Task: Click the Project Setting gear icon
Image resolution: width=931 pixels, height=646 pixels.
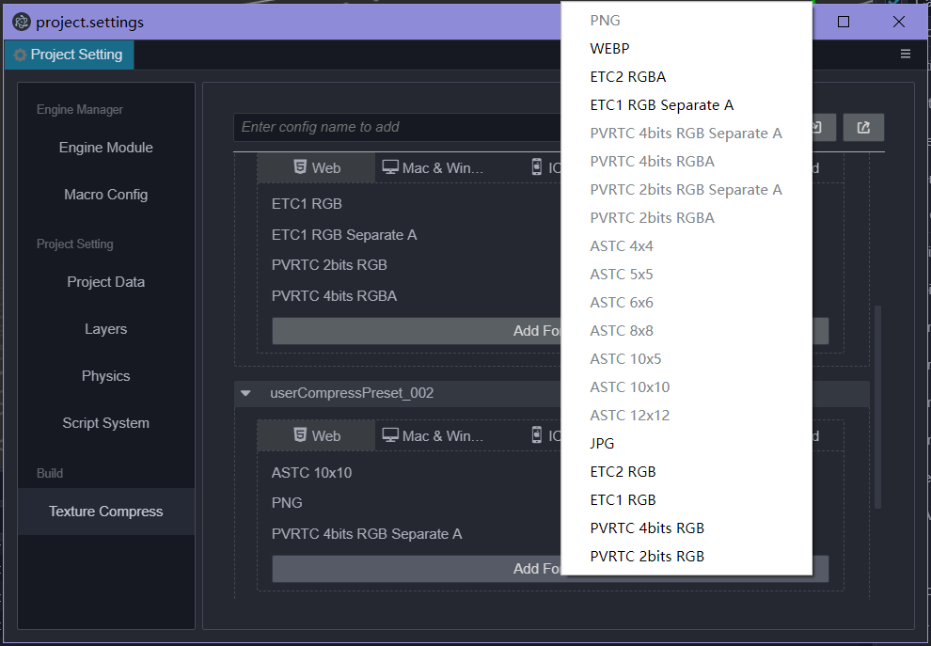Action: pyautogui.click(x=20, y=55)
